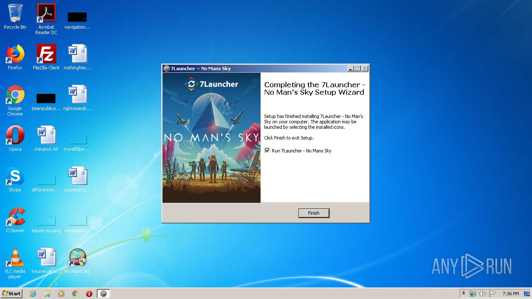Select the nothingfem... Word document icon
Screen dimensions: 532x299
77,57
